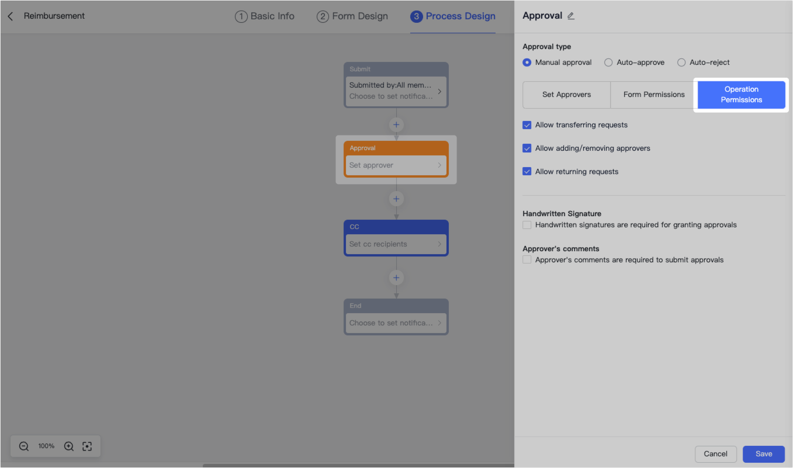The image size is (793, 468).
Task: Fit the flowchart to screen
Action: [x=87, y=446]
